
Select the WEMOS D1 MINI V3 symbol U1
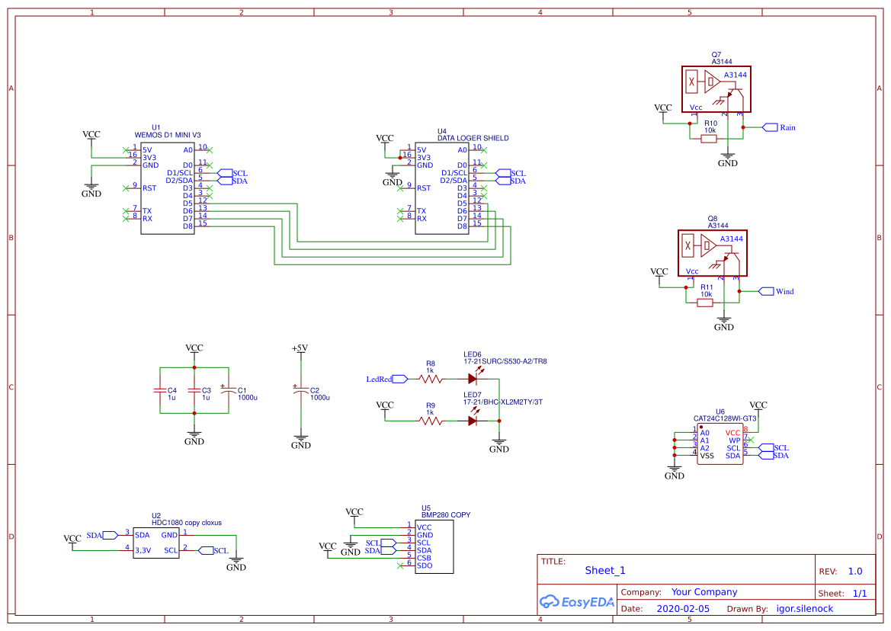[166, 187]
